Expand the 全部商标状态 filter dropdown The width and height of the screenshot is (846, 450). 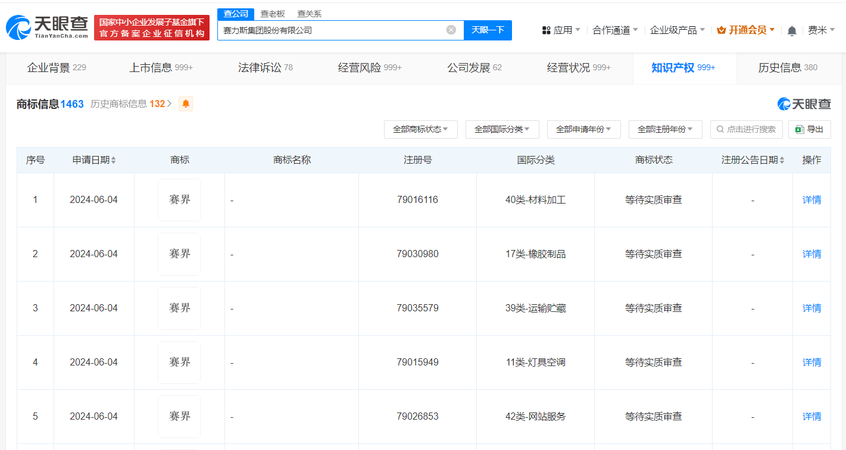click(x=420, y=129)
